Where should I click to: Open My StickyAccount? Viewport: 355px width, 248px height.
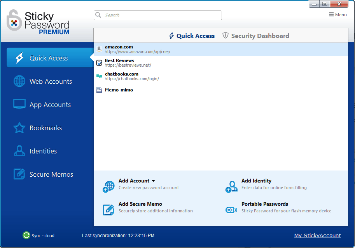(318, 235)
